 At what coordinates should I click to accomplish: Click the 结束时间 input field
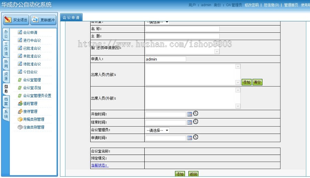click(165, 123)
